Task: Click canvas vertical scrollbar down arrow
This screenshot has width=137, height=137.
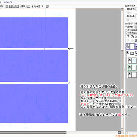Action: coord(122,130)
